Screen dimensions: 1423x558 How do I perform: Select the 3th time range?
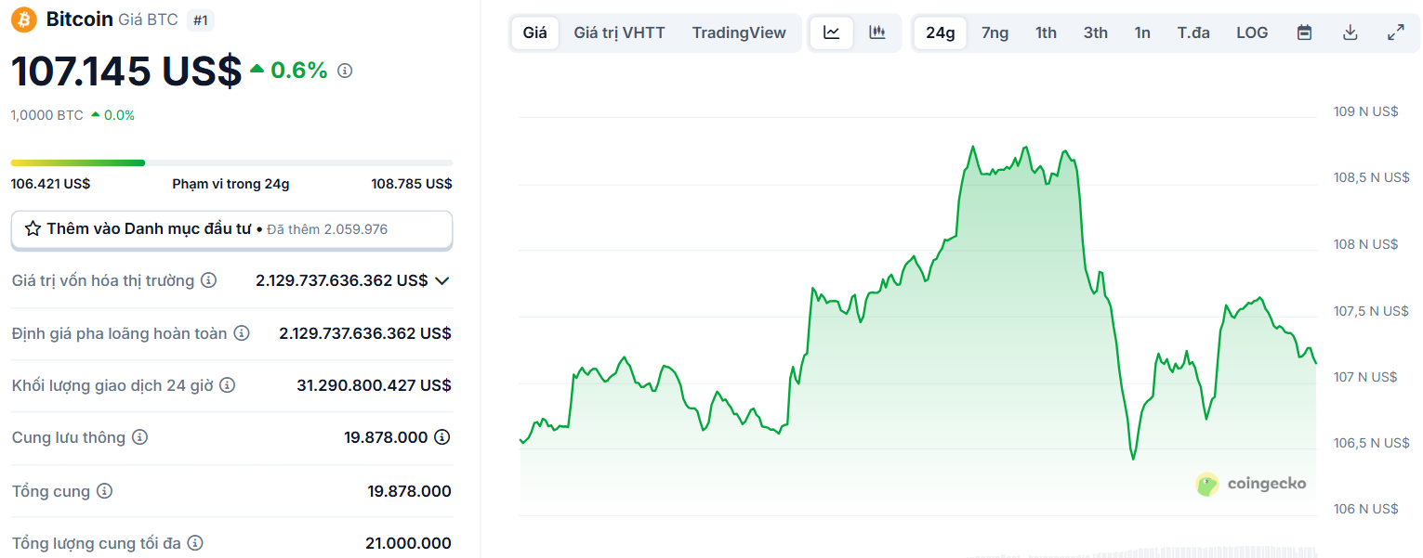coord(1096,32)
